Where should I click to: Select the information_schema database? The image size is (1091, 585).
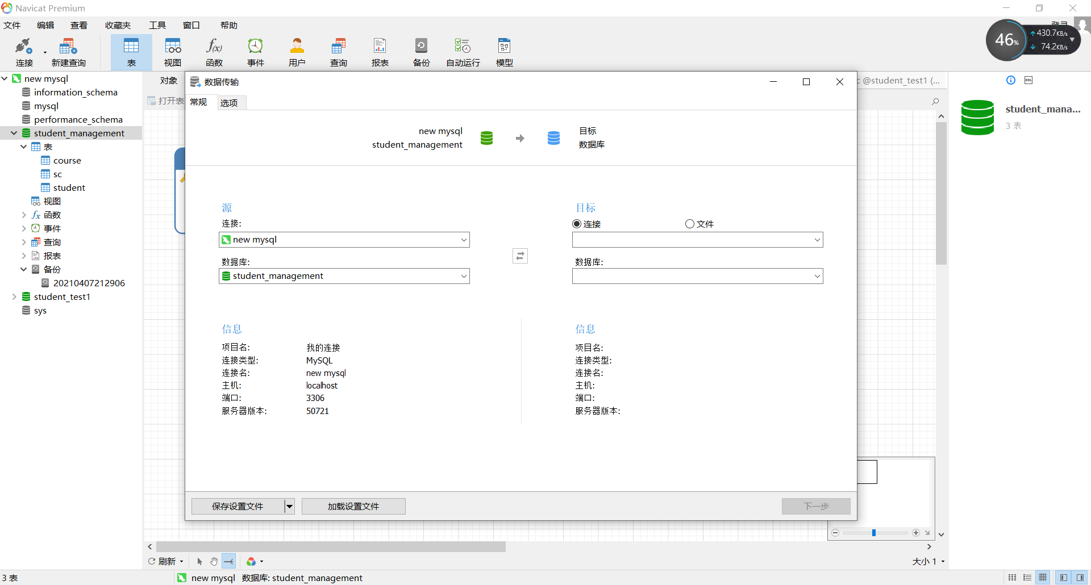(x=76, y=92)
